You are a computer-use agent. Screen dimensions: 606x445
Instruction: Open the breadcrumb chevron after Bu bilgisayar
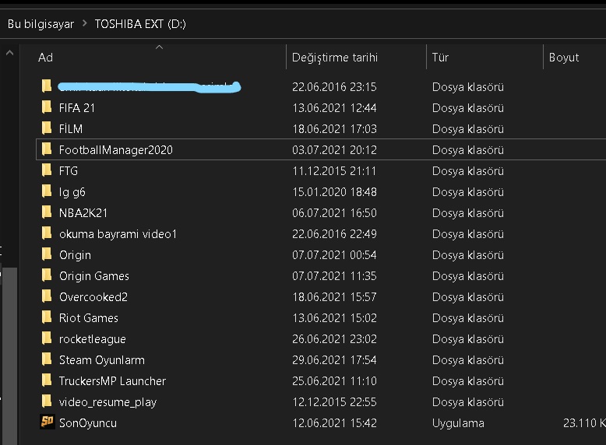coord(85,24)
